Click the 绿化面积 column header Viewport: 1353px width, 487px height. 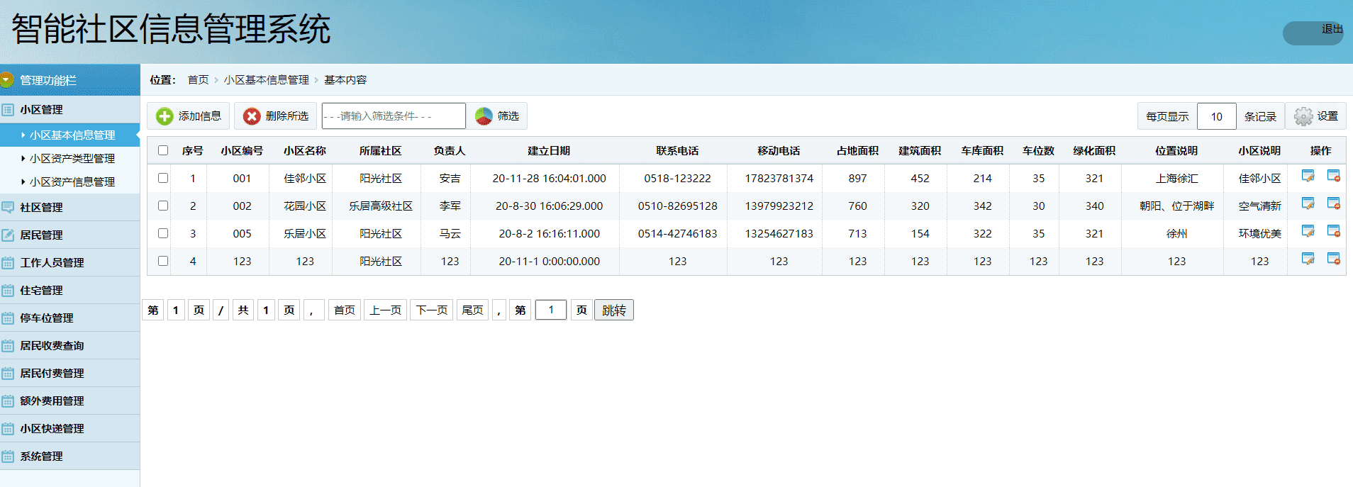(x=1094, y=150)
